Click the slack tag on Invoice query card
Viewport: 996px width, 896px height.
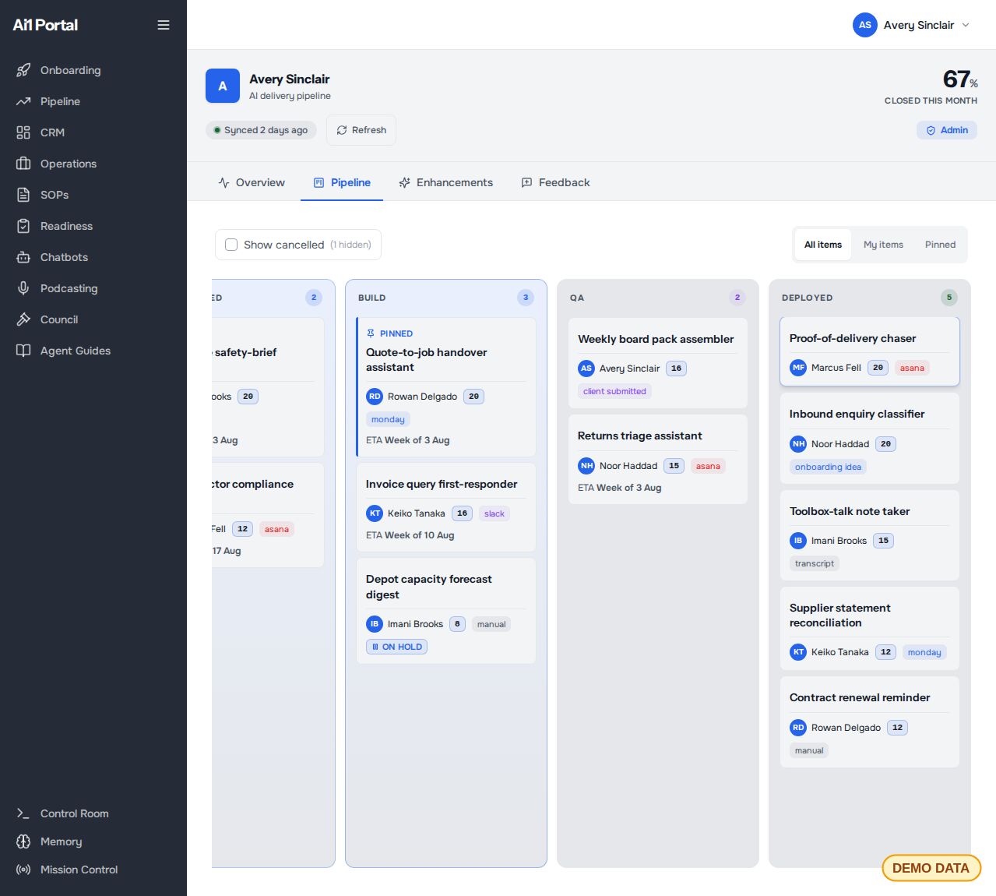(494, 513)
